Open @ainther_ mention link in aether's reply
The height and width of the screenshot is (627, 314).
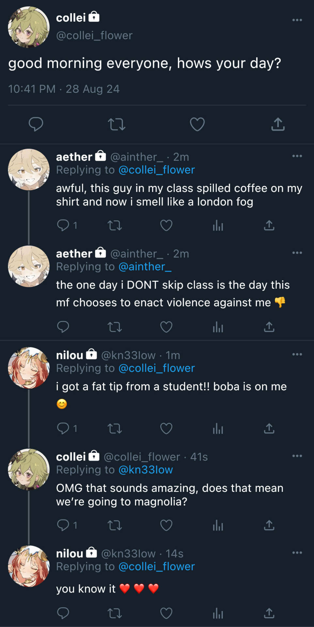pyautogui.click(x=145, y=266)
